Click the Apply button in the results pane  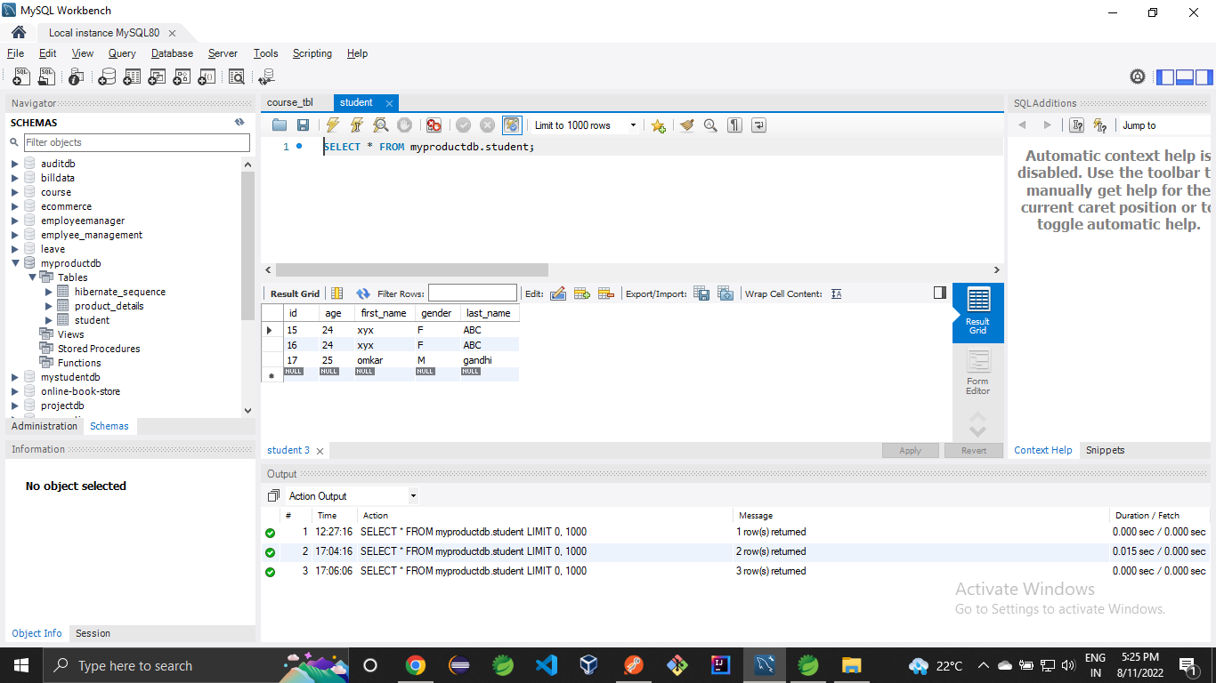(x=910, y=450)
